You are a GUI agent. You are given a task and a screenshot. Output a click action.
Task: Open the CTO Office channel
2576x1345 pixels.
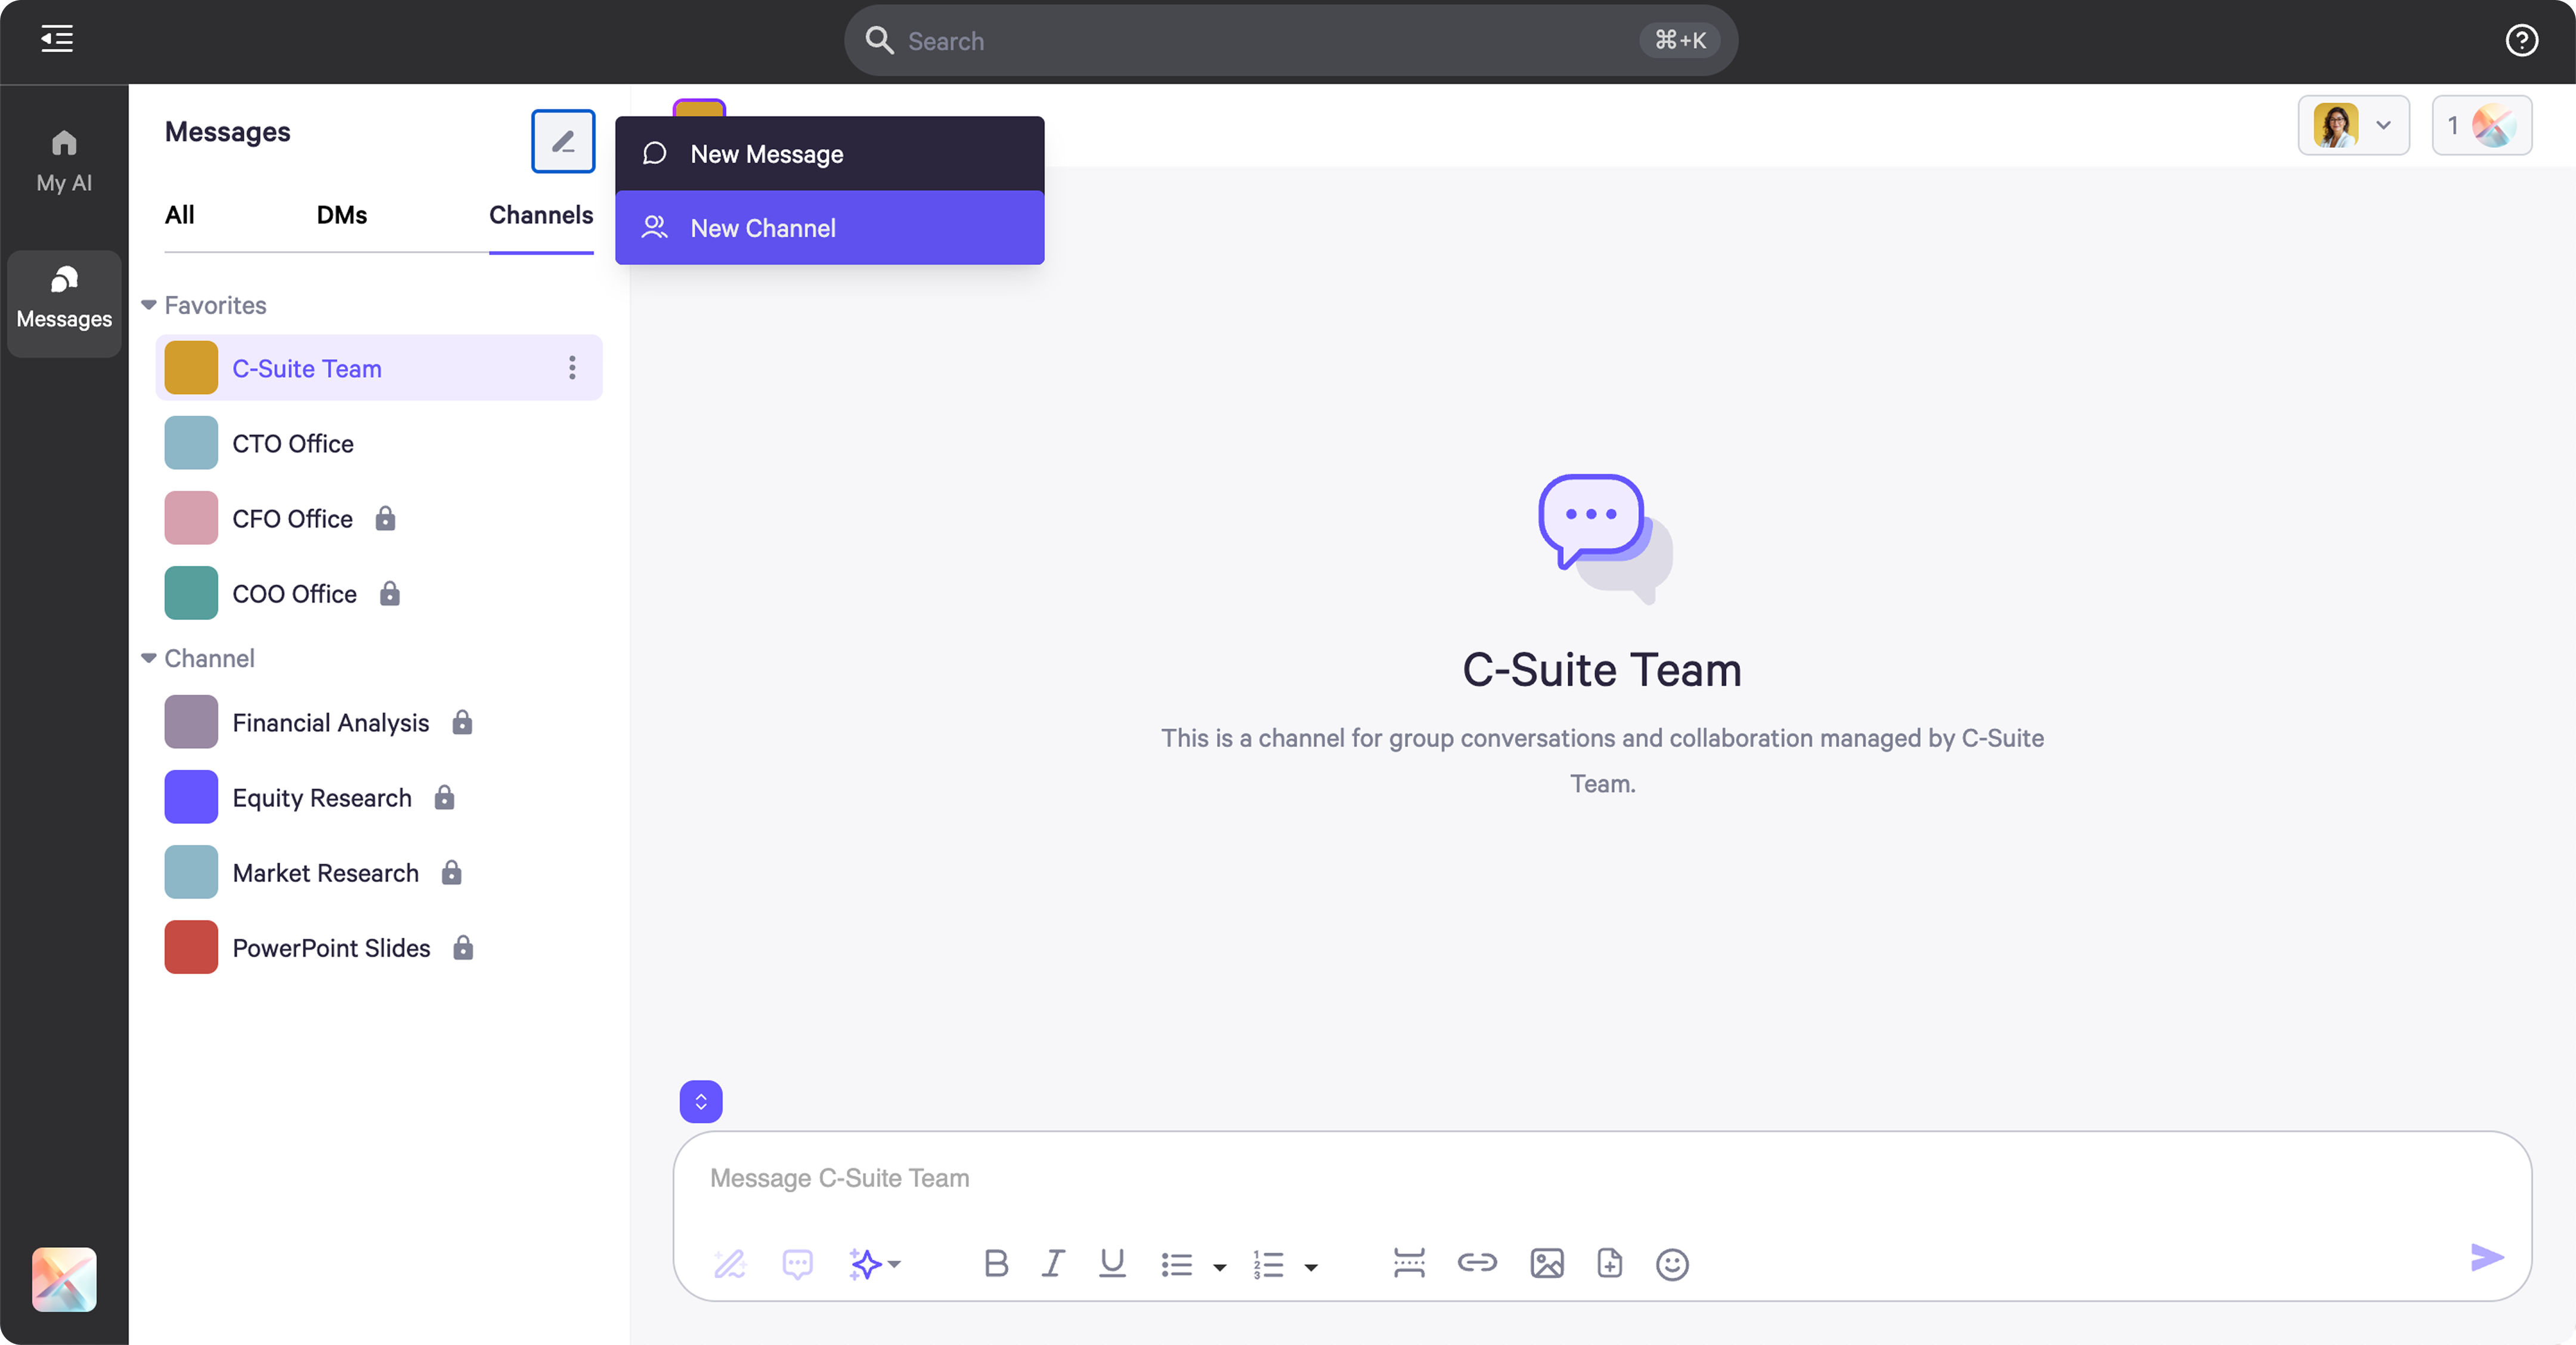pos(293,443)
